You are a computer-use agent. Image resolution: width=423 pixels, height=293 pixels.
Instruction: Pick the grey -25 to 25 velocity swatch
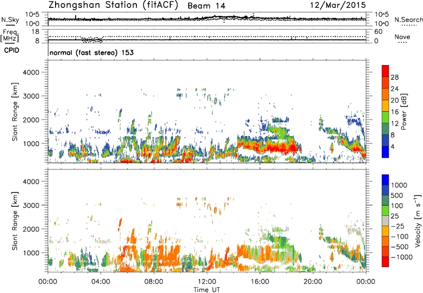tap(385, 221)
